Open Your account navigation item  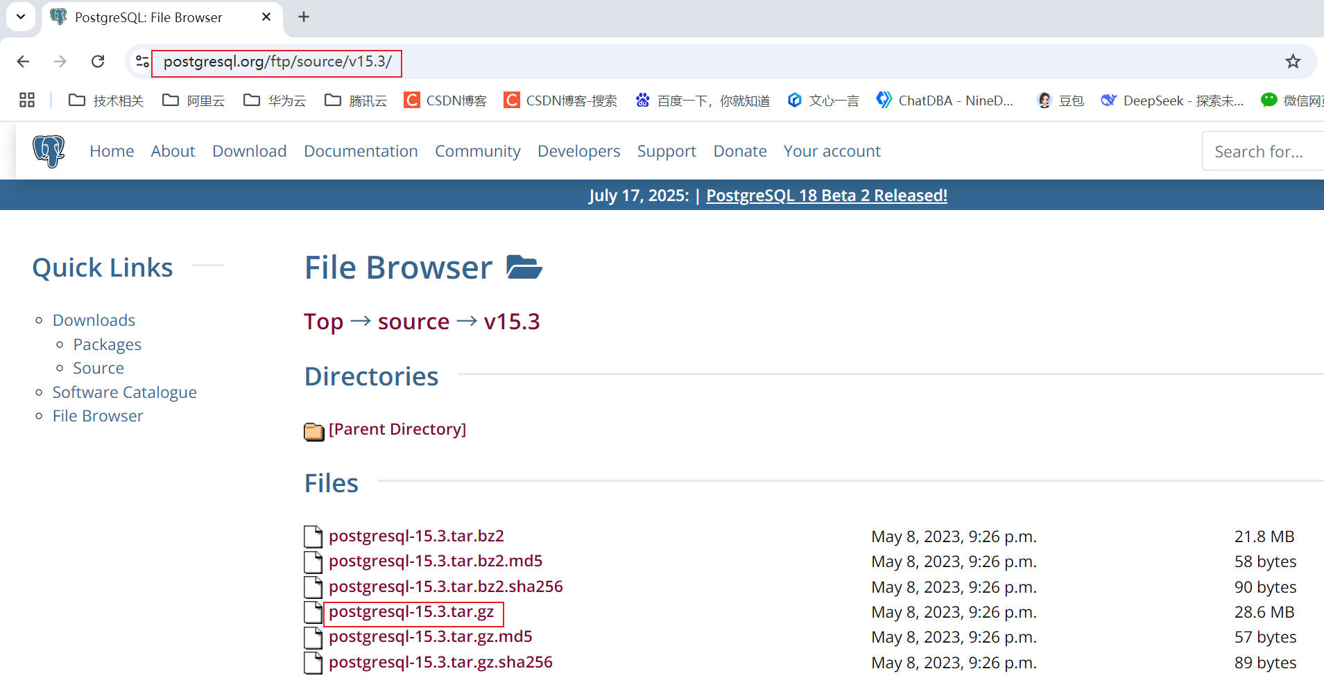832,151
